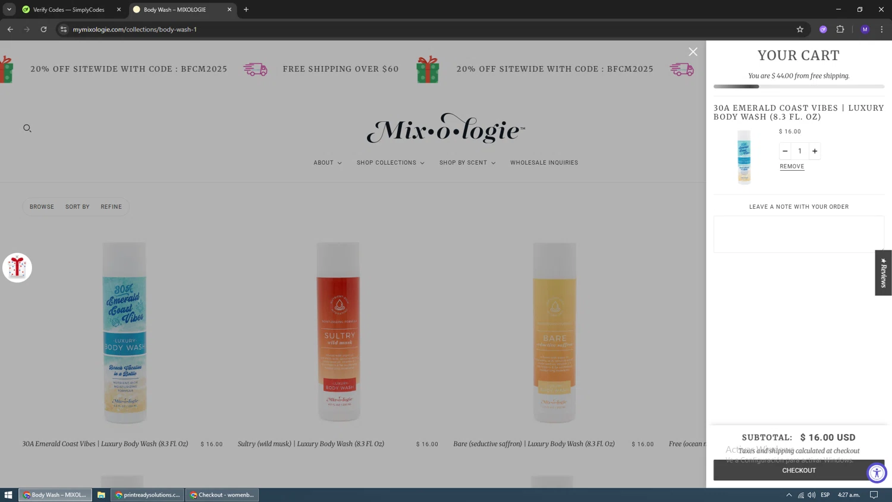Open Bare body wash title link

click(x=534, y=444)
